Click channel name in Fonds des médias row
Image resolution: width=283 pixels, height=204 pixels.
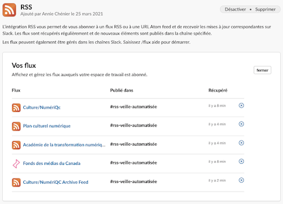134,163
